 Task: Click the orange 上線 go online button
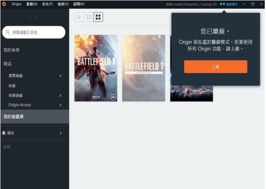point(216,67)
